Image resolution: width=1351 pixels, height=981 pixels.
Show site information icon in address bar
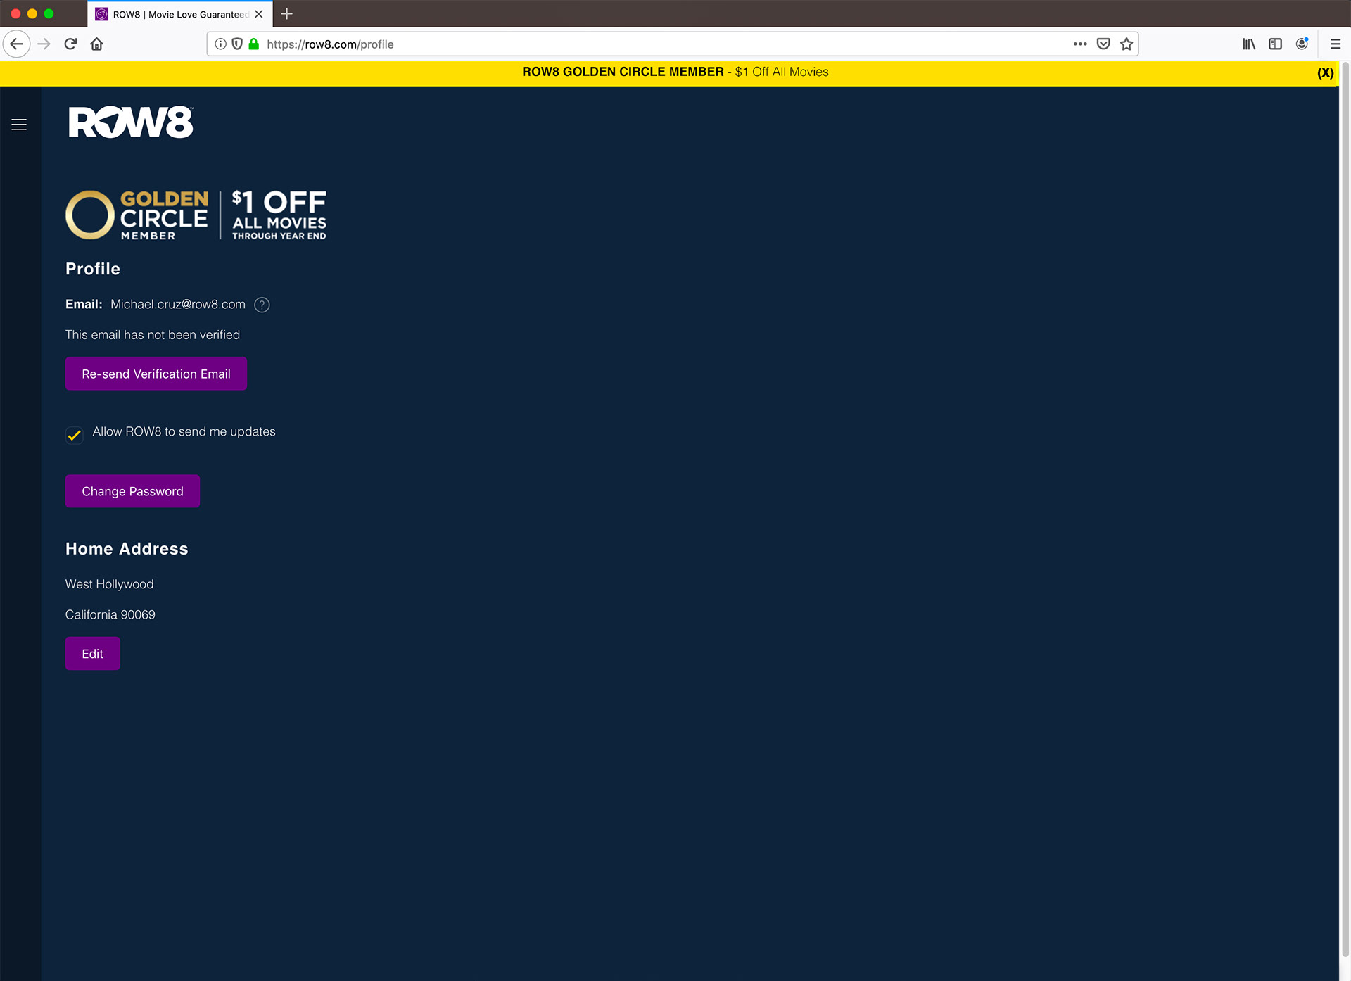[220, 44]
